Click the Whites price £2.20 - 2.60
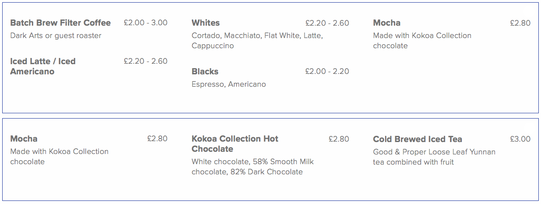This screenshot has height=204, width=541. [327, 23]
